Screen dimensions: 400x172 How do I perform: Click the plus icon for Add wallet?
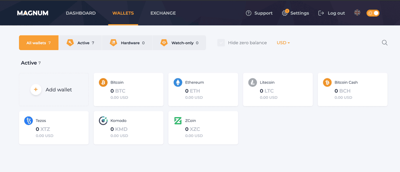36,90
